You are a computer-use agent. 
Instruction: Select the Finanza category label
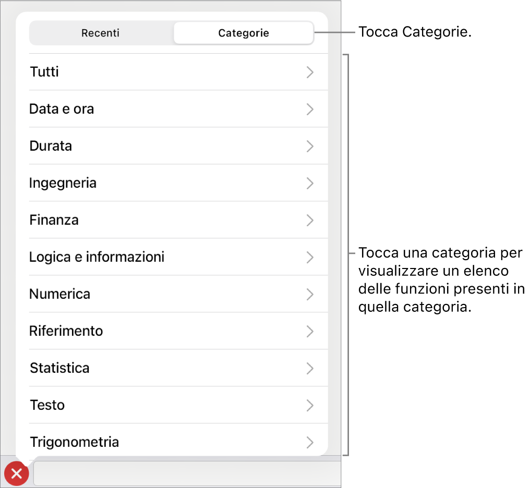[x=54, y=220]
